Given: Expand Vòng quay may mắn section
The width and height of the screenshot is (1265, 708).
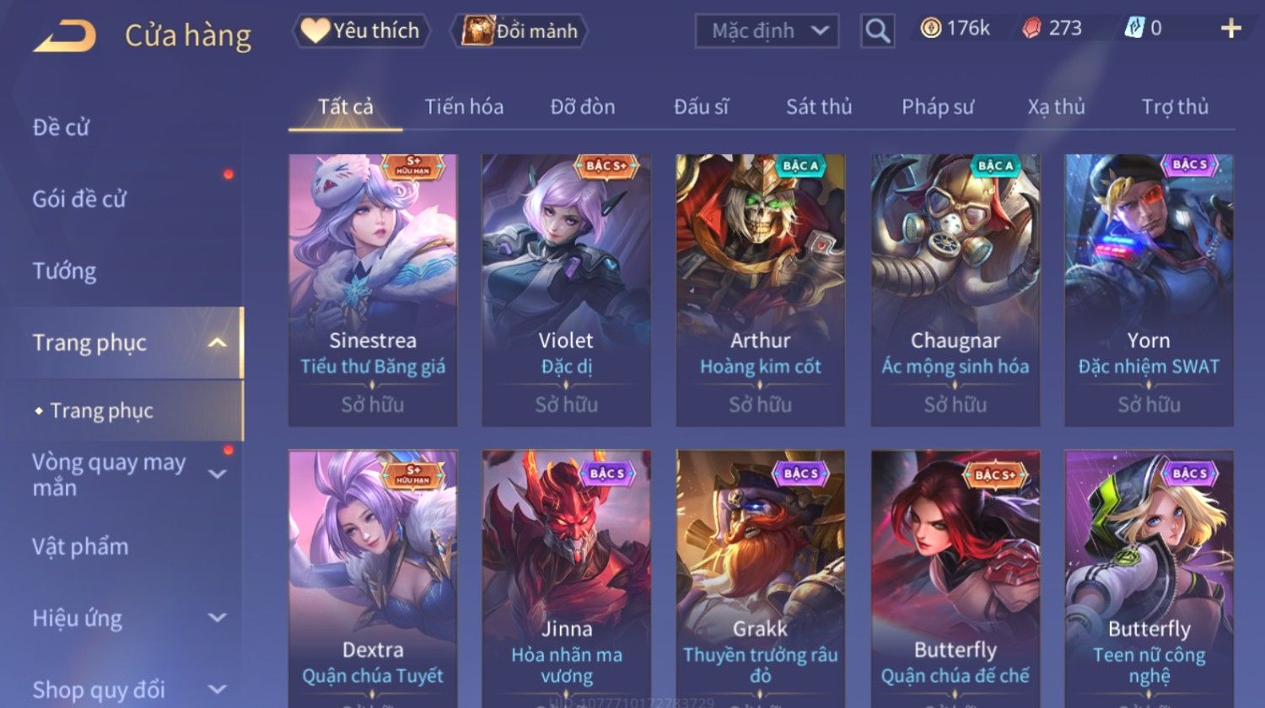Looking at the screenshot, I should tap(218, 475).
